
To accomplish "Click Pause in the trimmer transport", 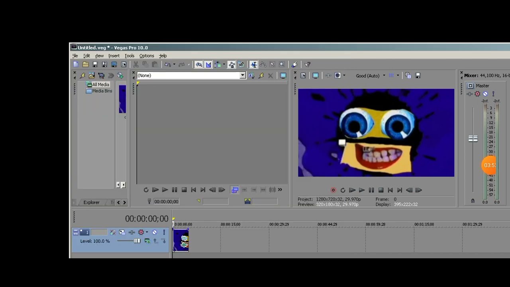I will [175, 190].
